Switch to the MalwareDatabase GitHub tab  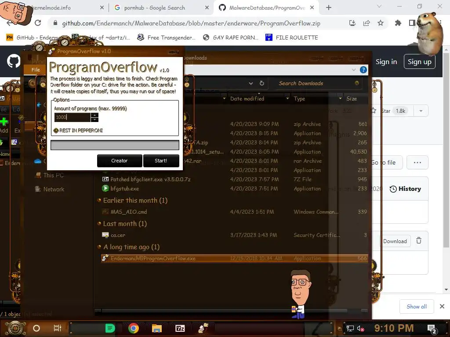(266, 8)
